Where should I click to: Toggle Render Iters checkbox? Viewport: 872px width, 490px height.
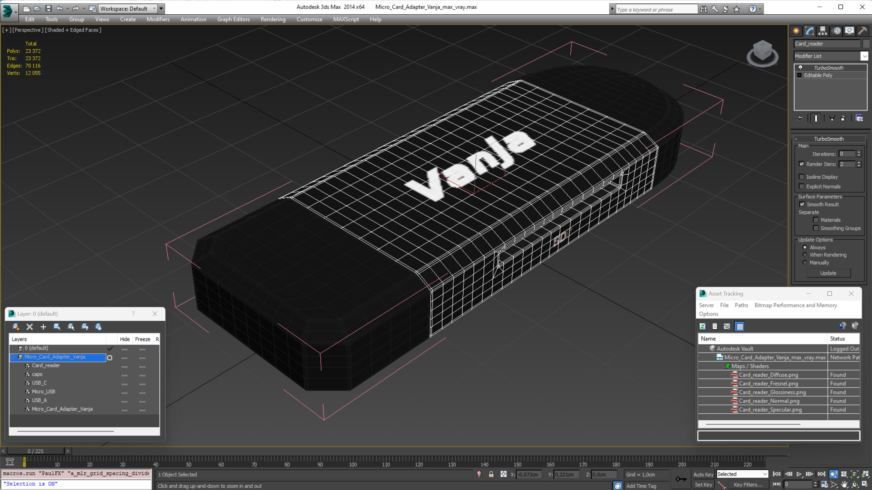click(x=801, y=164)
